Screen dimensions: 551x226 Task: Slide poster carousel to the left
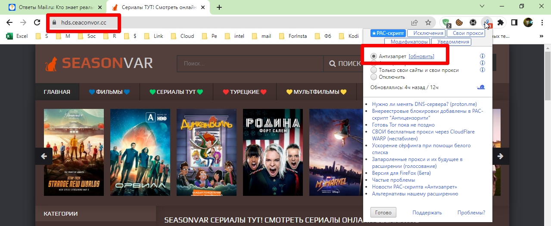44,156
